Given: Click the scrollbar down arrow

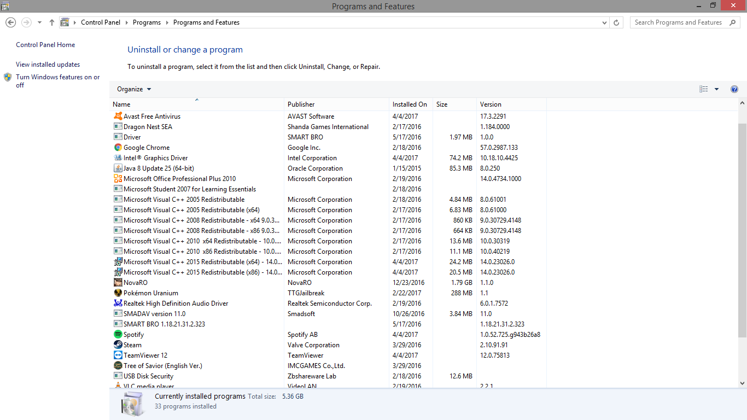Looking at the screenshot, I should [742, 383].
